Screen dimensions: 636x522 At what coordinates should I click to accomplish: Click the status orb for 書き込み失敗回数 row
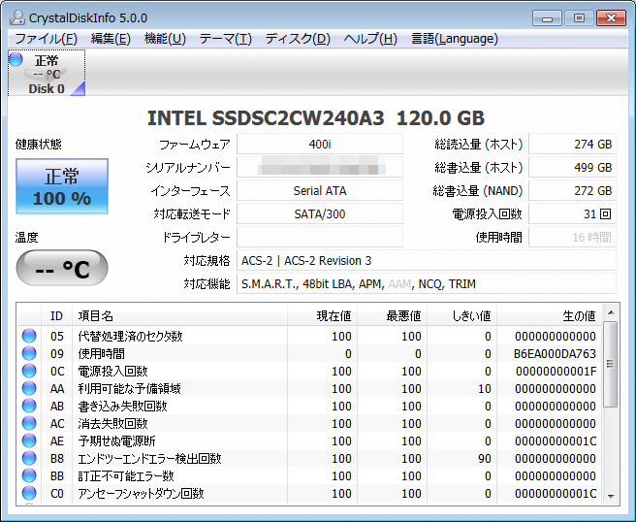29,407
